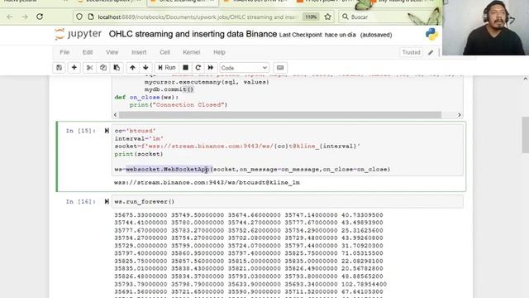Click mydb.commit() code line

coord(169,89)
